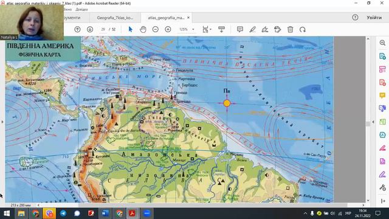Expand the right tools pane arrow at bottom
The image size is (389, 219).
(x=383, y=201)
